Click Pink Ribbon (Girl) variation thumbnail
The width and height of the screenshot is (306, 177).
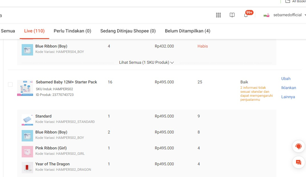[x=27, y=152]
